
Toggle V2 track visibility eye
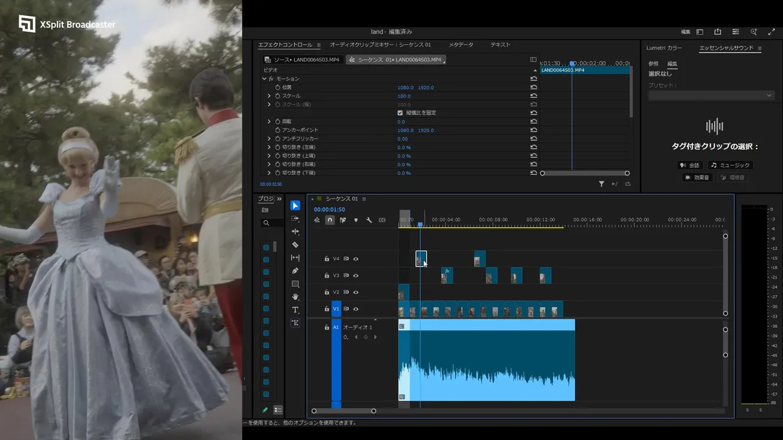[355, 292]
